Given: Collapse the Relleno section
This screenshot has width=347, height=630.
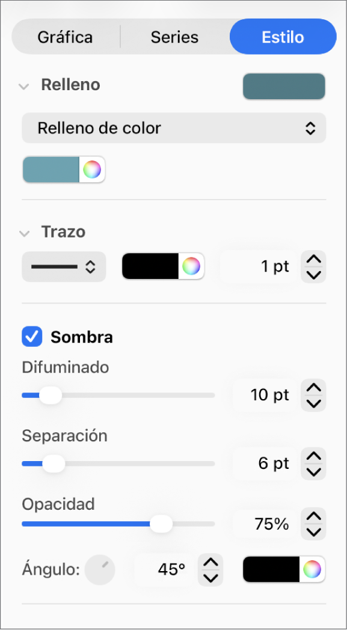Looking at the screenshot, I should tap(24, 85).
